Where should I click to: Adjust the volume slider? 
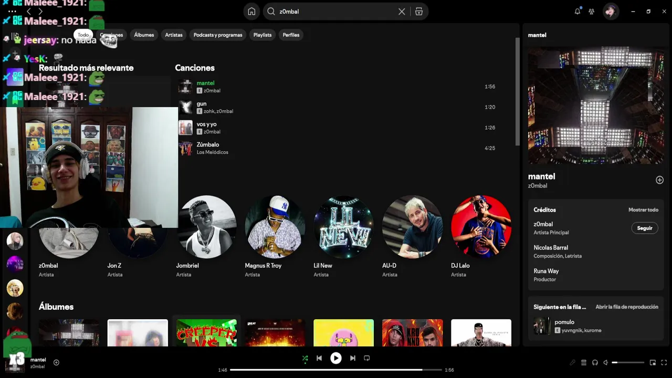click(628, 362)
